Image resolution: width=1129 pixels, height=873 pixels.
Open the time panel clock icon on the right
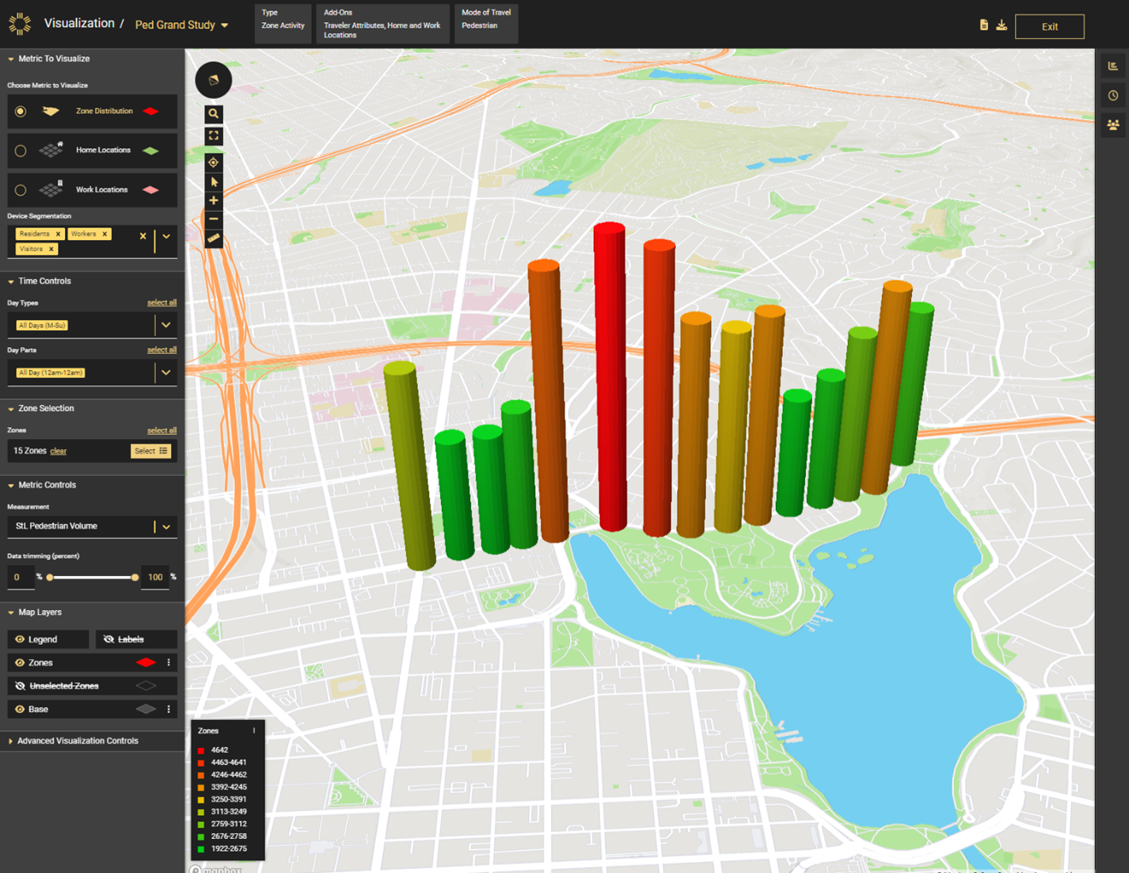point(1113,95)
